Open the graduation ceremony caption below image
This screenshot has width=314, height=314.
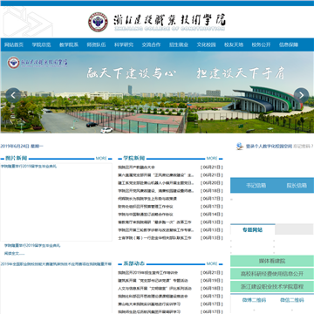coord(32,246)
